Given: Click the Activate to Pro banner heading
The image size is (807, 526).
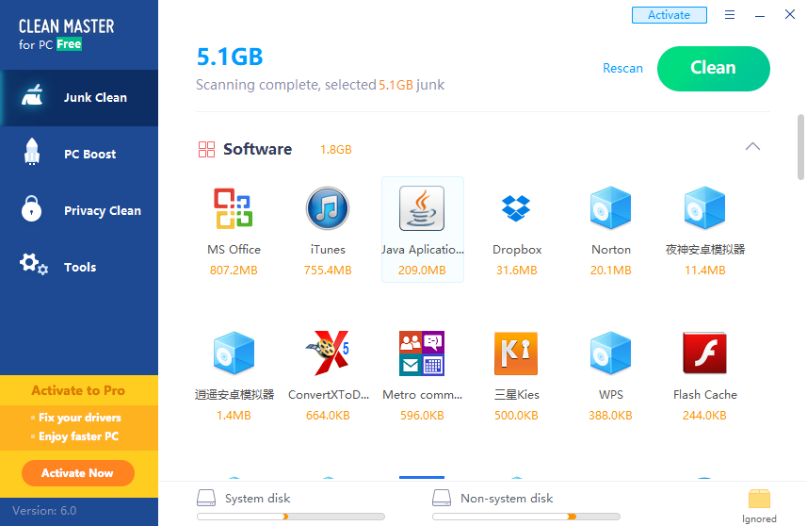Looking at the screenshot, I should (x=78, y=390).
